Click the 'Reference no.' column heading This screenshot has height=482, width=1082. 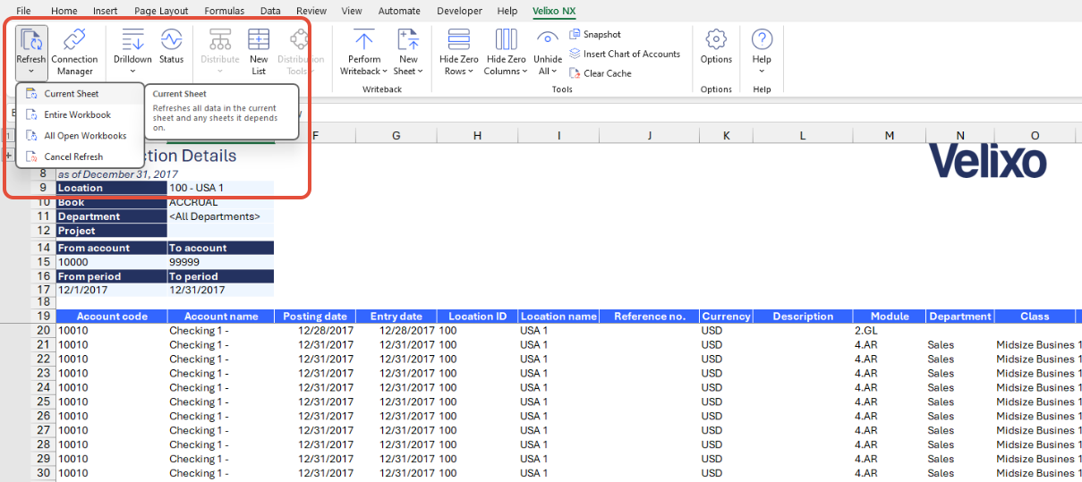point(650,316)
